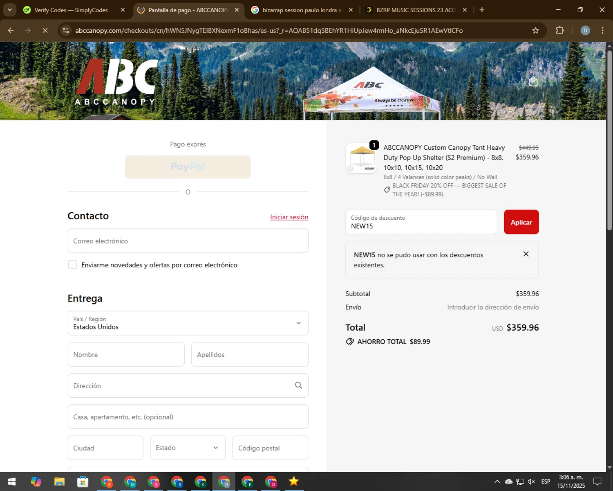Close the Pantalla de pago tab
Image resolution: width=613 pixels, height=491 pixels.
237,10
